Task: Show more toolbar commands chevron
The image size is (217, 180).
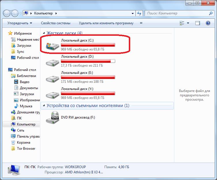Action: coord(141,23)
